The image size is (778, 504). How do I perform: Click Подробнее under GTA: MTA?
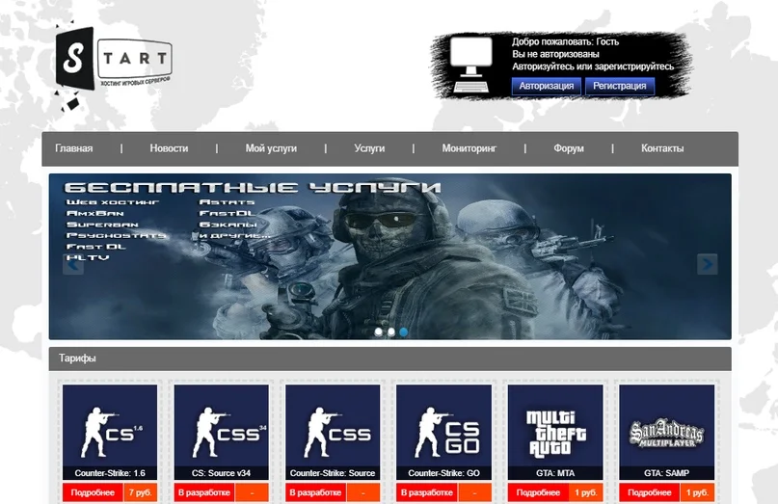coord(538,492)
